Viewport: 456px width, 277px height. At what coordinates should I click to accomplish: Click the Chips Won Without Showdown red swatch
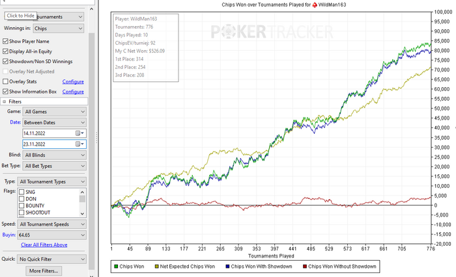pyautogui.click(x=305, y=266)
